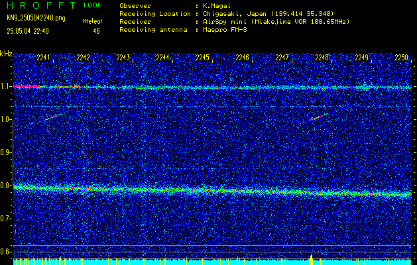Click the Observer field label
This screenshot has width=417, height=265.
pos(135,6)
